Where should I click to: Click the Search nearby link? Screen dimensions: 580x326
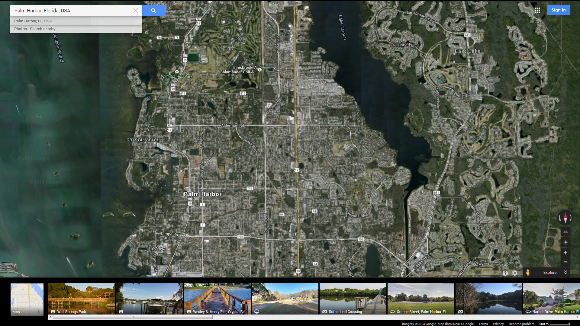click(43, 29)
